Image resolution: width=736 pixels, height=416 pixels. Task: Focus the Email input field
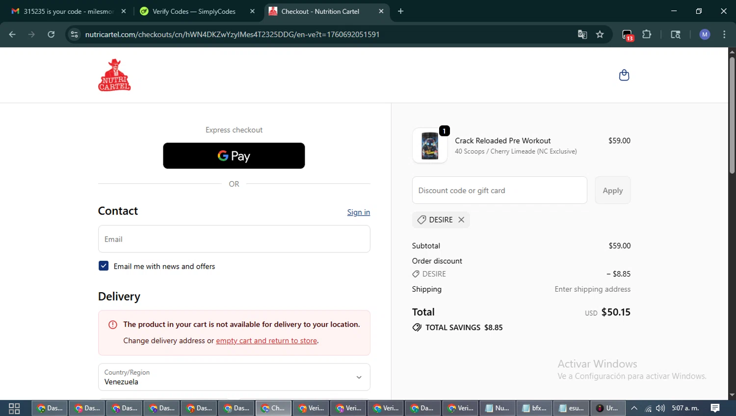point(234,239)
